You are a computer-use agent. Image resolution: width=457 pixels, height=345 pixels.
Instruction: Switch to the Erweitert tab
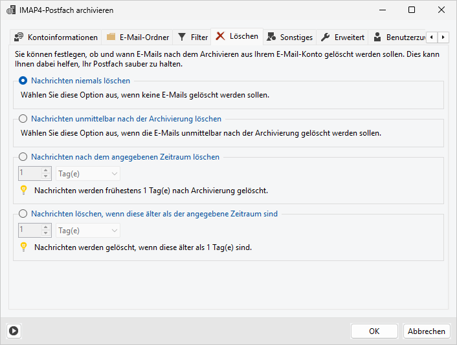(349, 37)
